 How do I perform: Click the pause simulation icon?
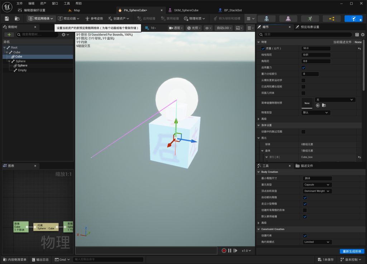coord(230,250)
